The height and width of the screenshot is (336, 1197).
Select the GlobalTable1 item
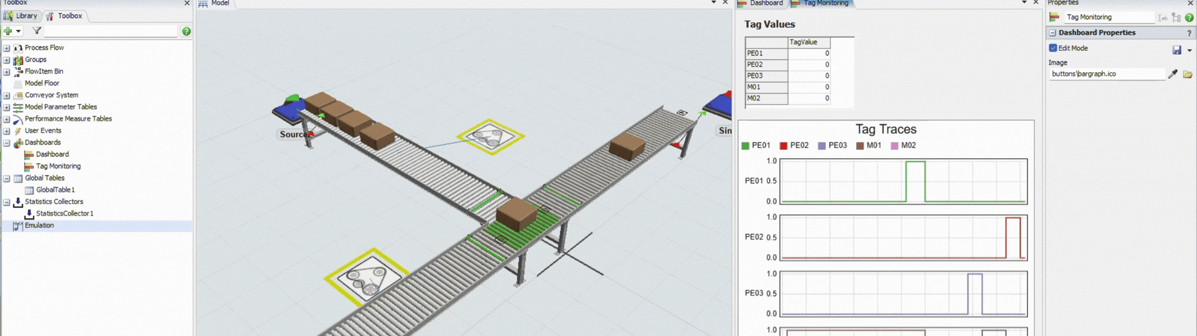click(x=55, y=190)
